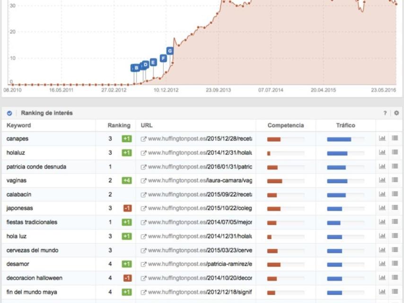This screenshot has width=404, height=303.
Task: Open settings gear in Ranking de interés panel
Action: pos(396,113)
